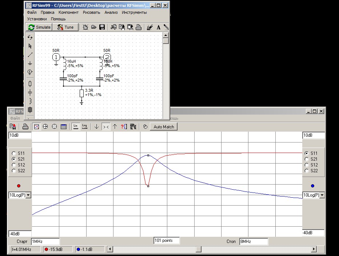Click the Simulate button
Screen dimensions: 339x256
point(39,27)
